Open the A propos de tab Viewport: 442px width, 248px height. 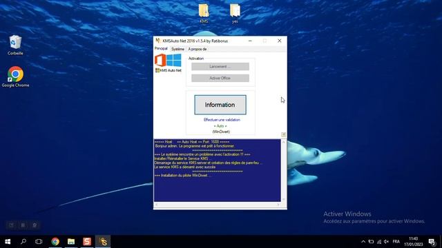coord(198,49)
